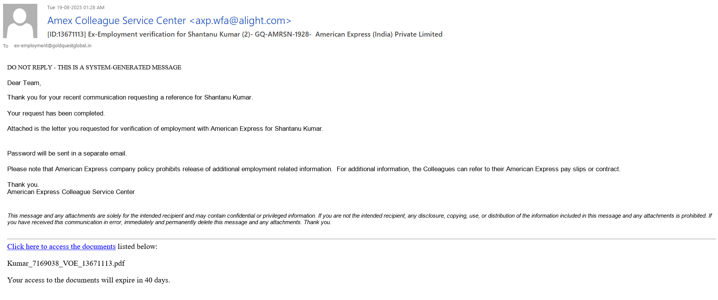Click the italic confidentiality disclaimer text
Screen dimensions: 718x300
pyautogui.click(x=359, y=219)
